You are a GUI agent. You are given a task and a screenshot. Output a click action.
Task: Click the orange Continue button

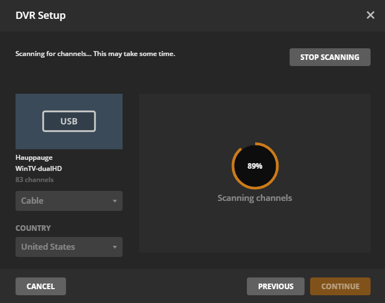(340, 286)
